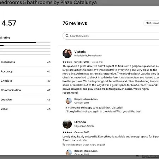Click the third overall rating bar
159x159 pixels.
pos(25,48)
